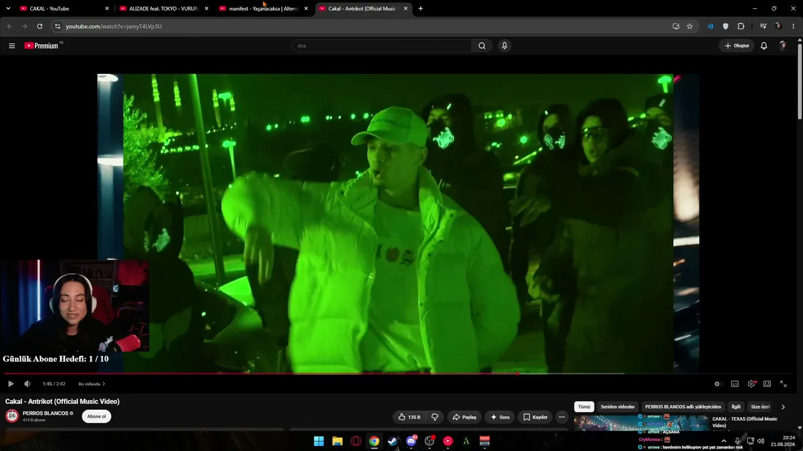Open OBS Studio from the taskbar
The image size is (803, 451).
[430, 441]
